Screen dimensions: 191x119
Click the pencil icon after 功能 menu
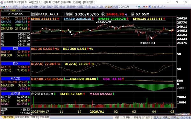pyautogui.click(x=106, y=7)
